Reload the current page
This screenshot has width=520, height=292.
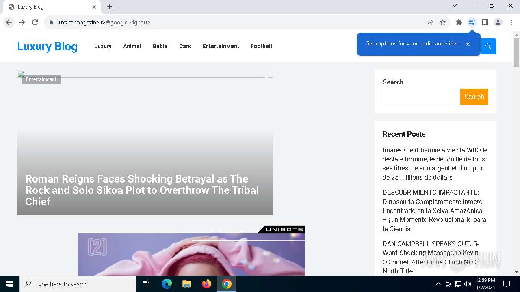tap(35, 22)
